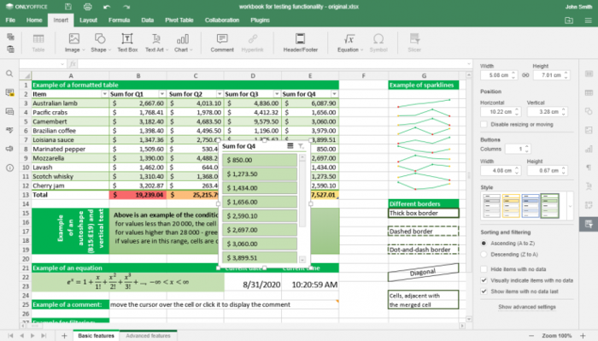Click the Save icon in title bar
598x341 pixels.
click(x=67, y=7)
